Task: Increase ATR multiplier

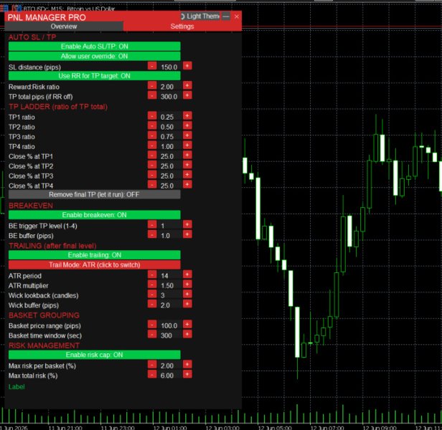Action: coord(187,284)
